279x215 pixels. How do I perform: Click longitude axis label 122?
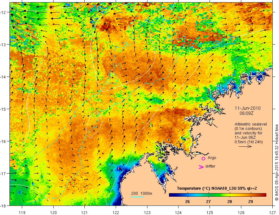coord(116,212)
